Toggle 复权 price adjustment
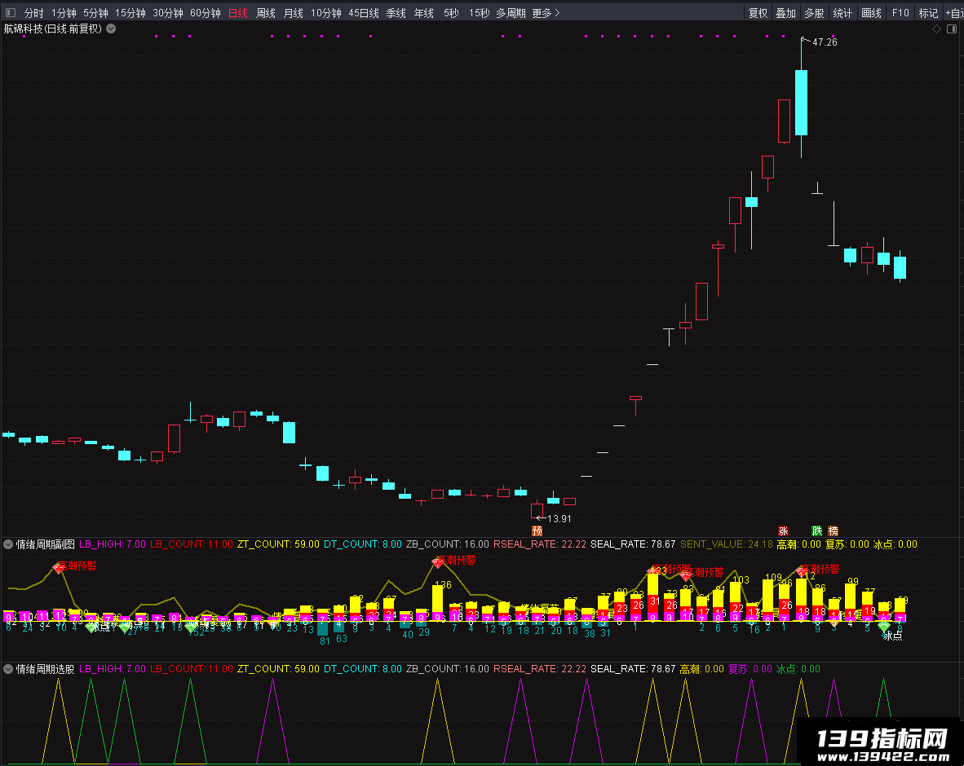Image resolution: width=964 pixels, height=766 pixels. pyautogui.click(x=758, y=13)
